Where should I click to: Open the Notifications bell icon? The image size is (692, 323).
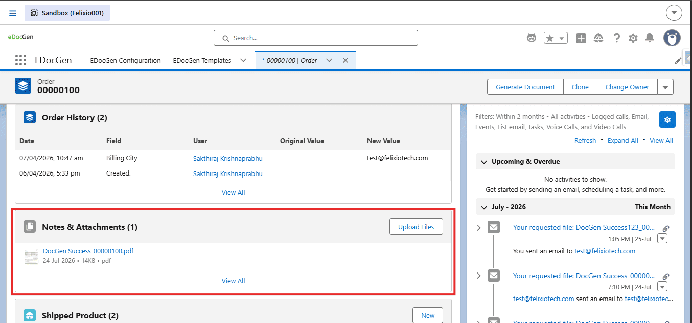coord(650,38)
